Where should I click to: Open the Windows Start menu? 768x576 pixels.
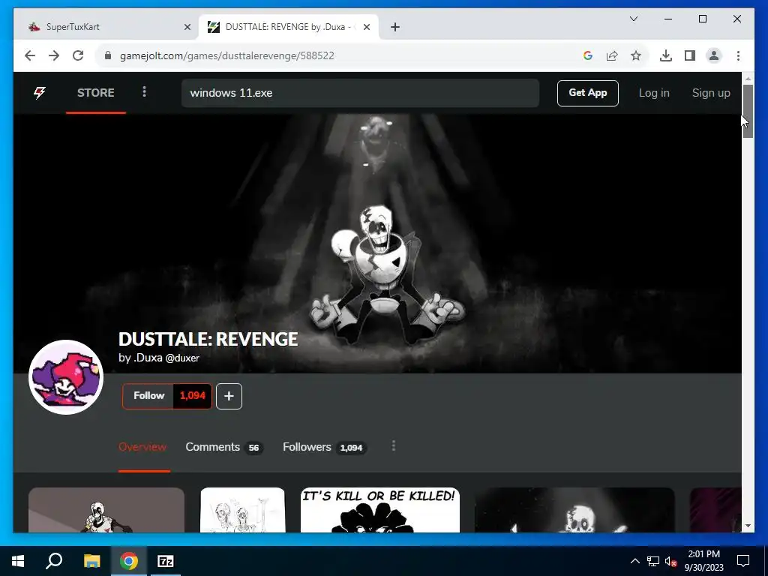point(18,561)
